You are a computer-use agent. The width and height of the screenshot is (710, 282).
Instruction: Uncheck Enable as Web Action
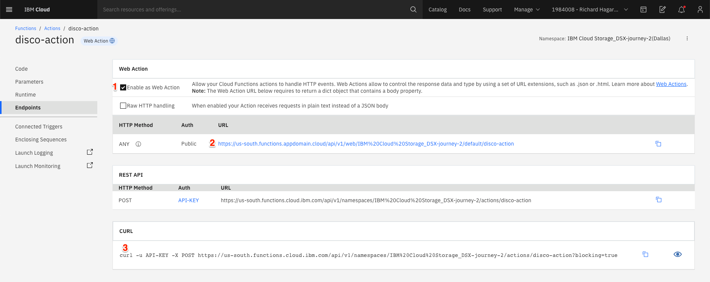click(123, 87)
